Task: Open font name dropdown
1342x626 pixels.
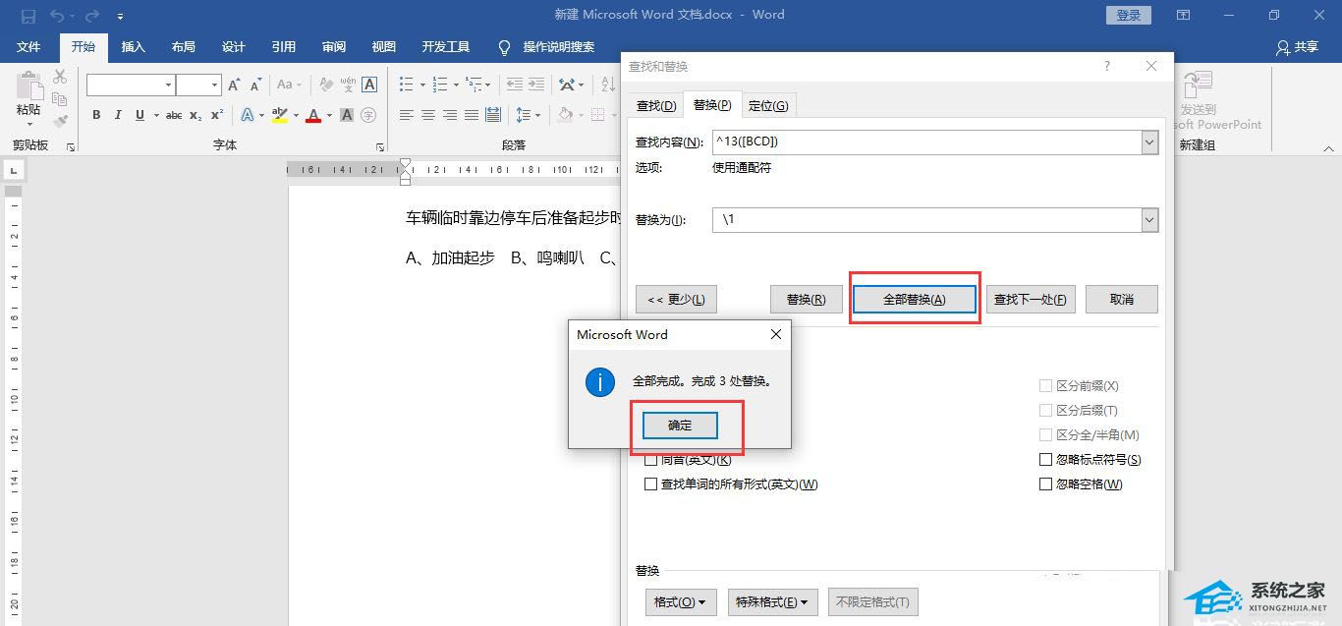Action: coord(168,85)
